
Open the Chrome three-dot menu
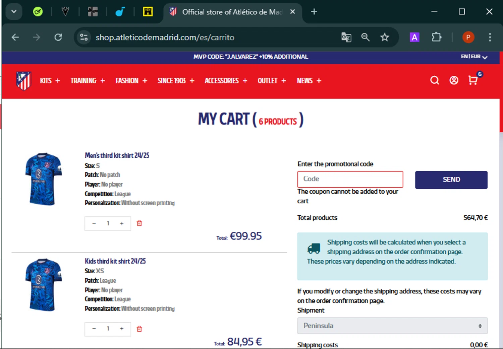(490, 37)
